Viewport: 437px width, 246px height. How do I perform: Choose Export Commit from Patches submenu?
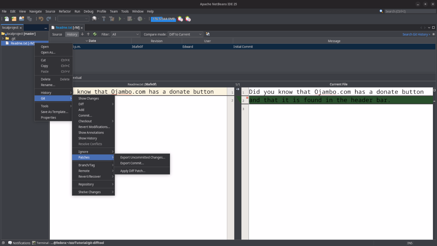click(142, 163)
